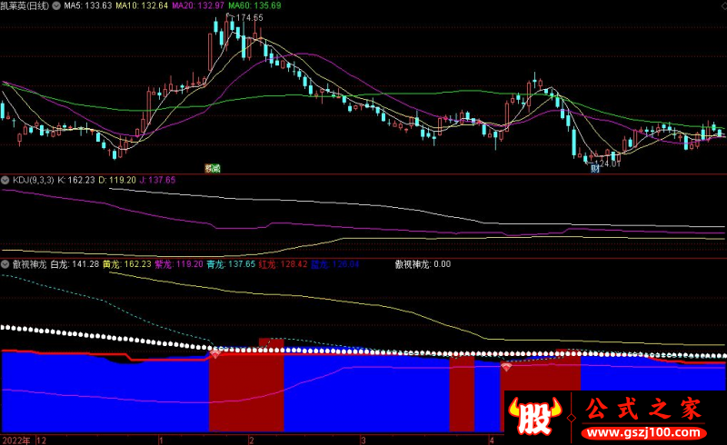
Task: Click the month 3 time axis marker
Action: pos(363,440)
